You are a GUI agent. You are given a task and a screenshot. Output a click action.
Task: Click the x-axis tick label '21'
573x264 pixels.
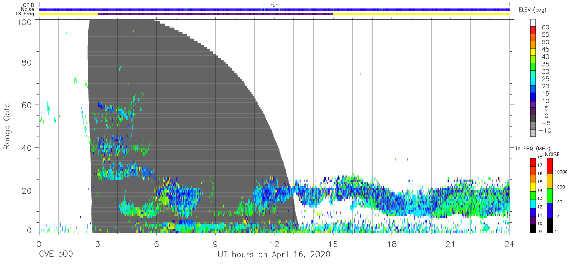pos(451,244)
